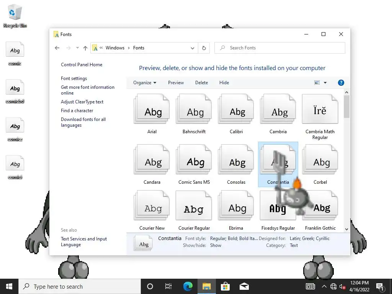Viewport: 392px width, 294px height.
Task: Show hidden system tray icons chevron
Action: pyautogui.click(x=324, y=286)
